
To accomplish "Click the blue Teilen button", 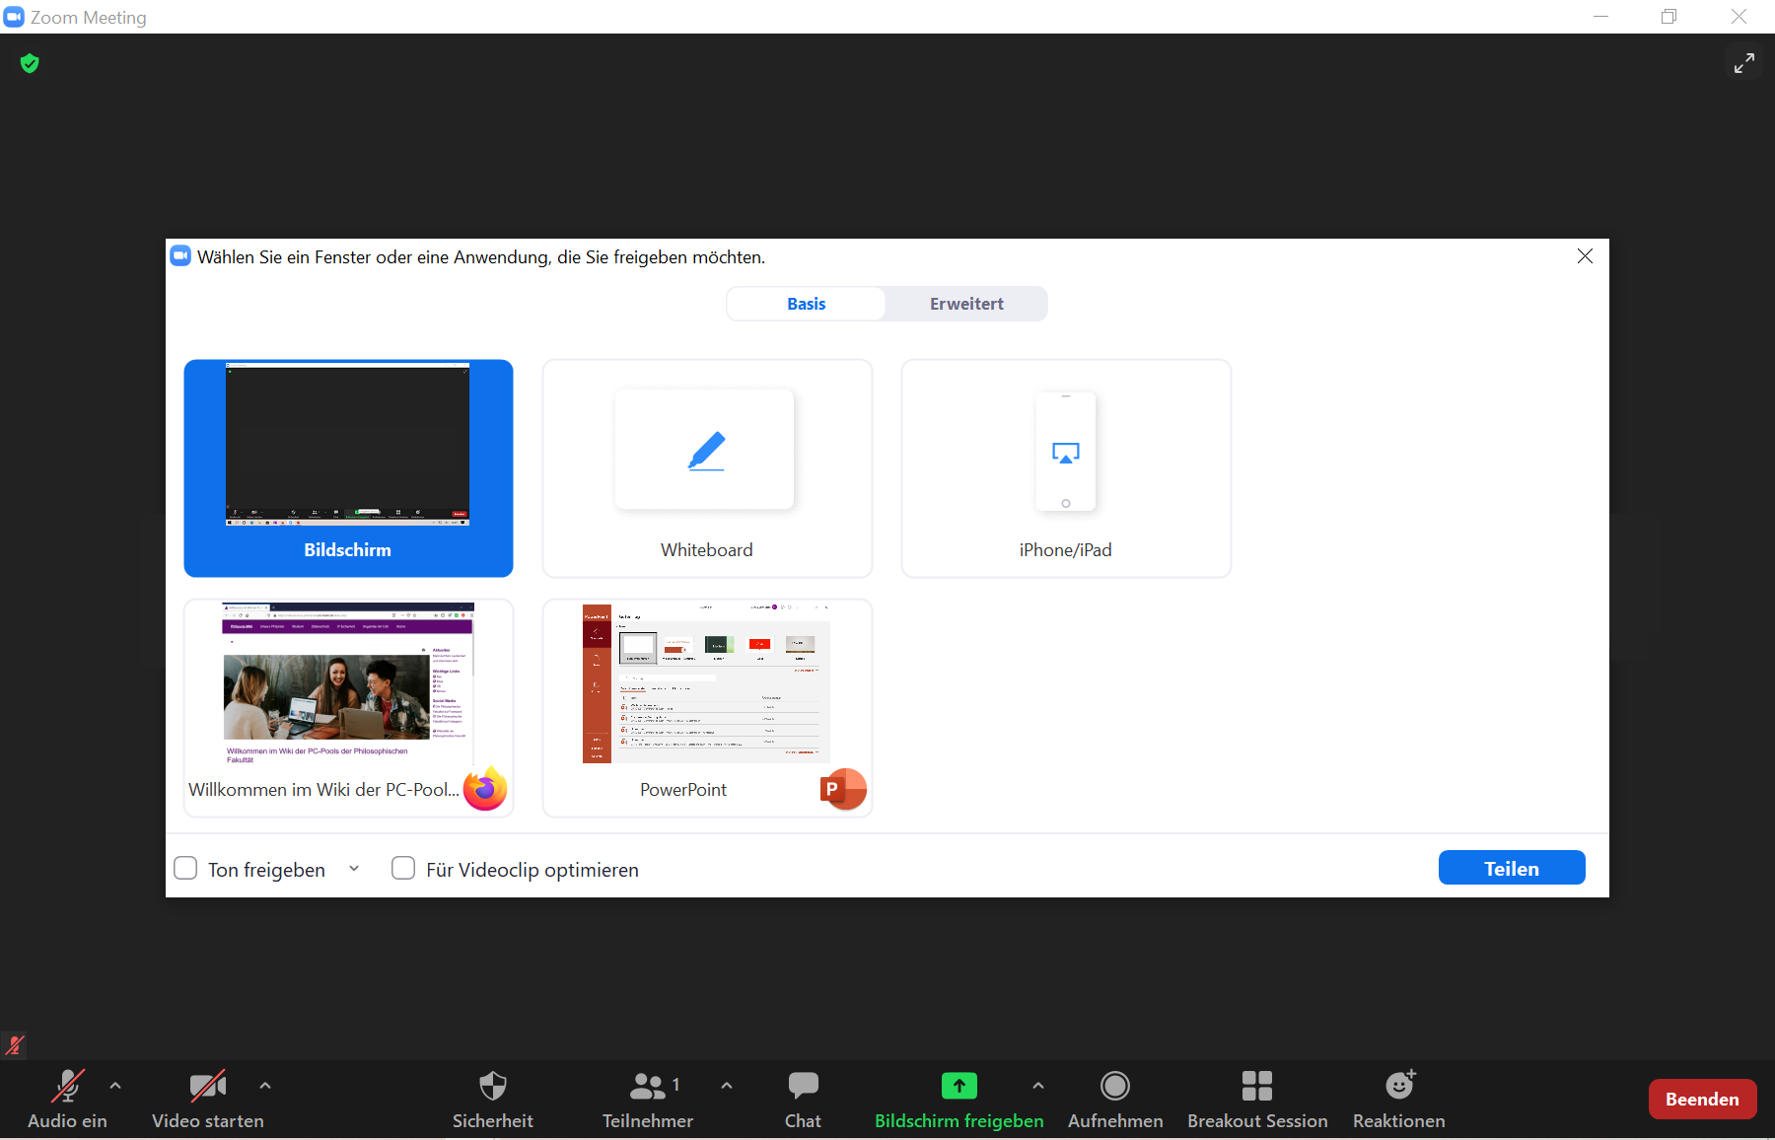I will click(1512, 868).
